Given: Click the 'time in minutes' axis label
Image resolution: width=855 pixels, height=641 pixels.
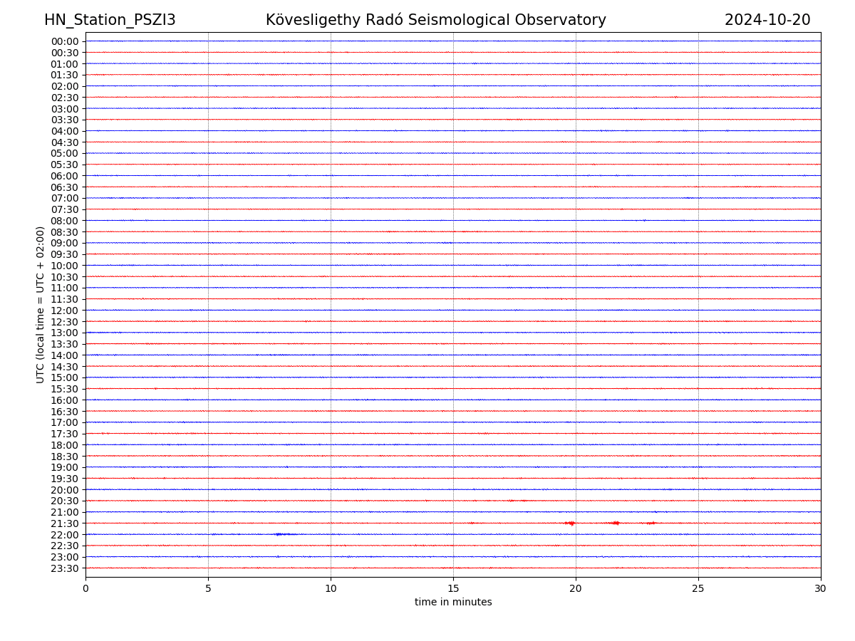Looking at the screenshot, I should click(x=453, y=603).
